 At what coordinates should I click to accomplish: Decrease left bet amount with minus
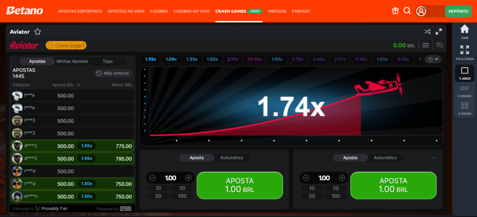[x=153, y=178]
